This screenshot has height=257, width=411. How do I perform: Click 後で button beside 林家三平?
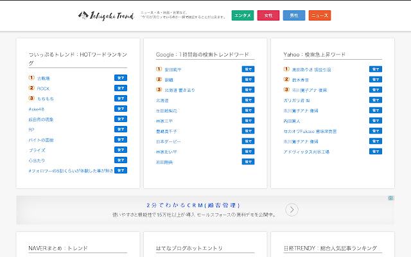(x=248, y=121)
